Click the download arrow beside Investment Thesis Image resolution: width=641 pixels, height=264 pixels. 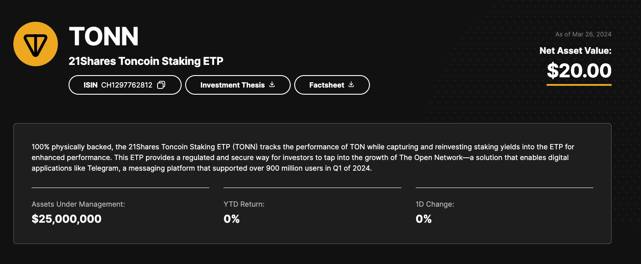point(272,84)
